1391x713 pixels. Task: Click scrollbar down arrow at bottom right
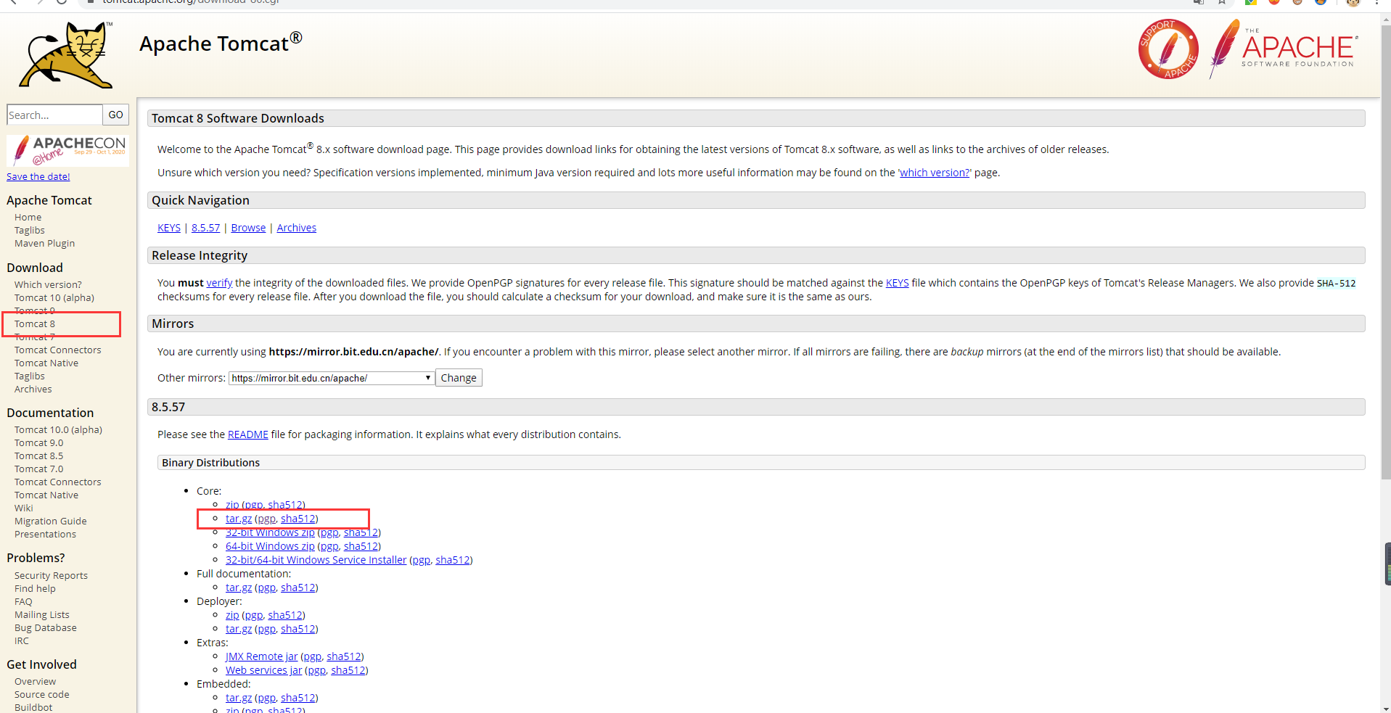pyautogui.click(x=1385, y=708)
